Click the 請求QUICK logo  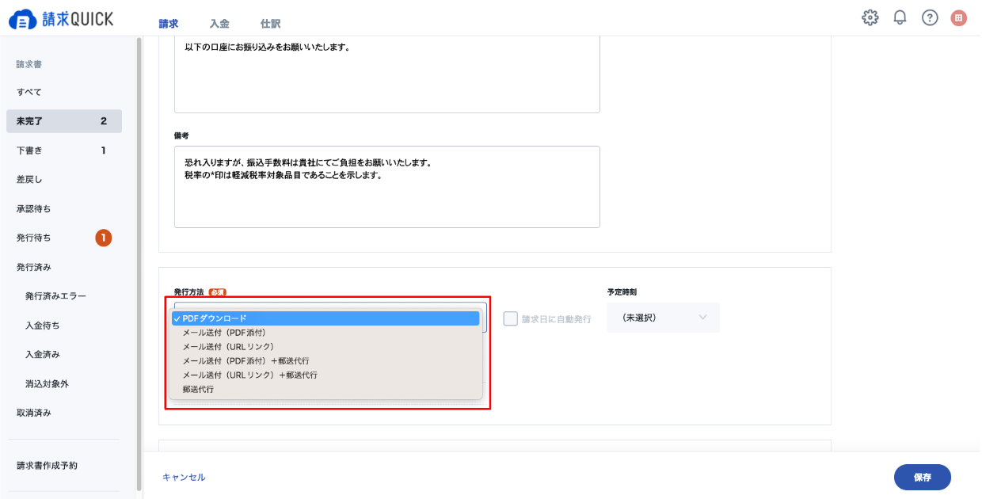[61, 19]
